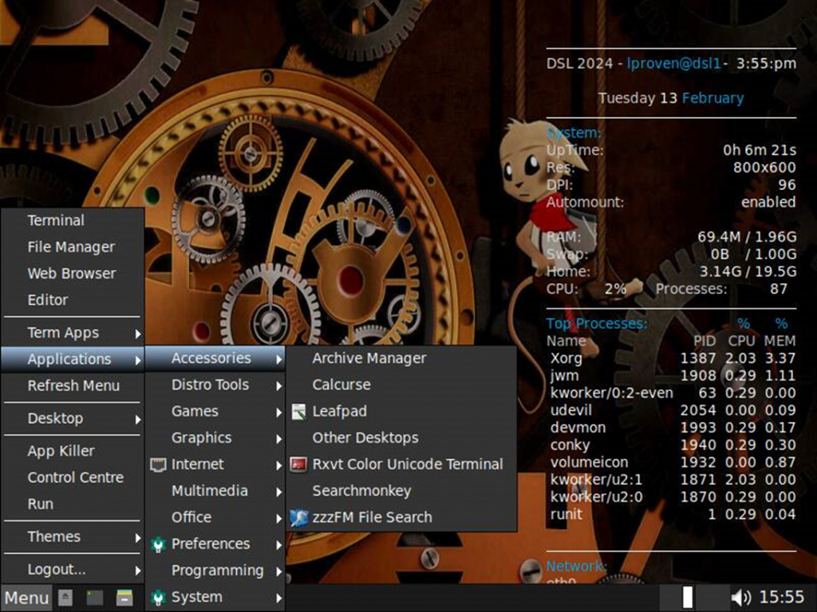Image resolution: width=817 pixels, height=612 pixels.
Task: Click the Leafpad icon in Accessories submenu
Action: tap(298, 412)
